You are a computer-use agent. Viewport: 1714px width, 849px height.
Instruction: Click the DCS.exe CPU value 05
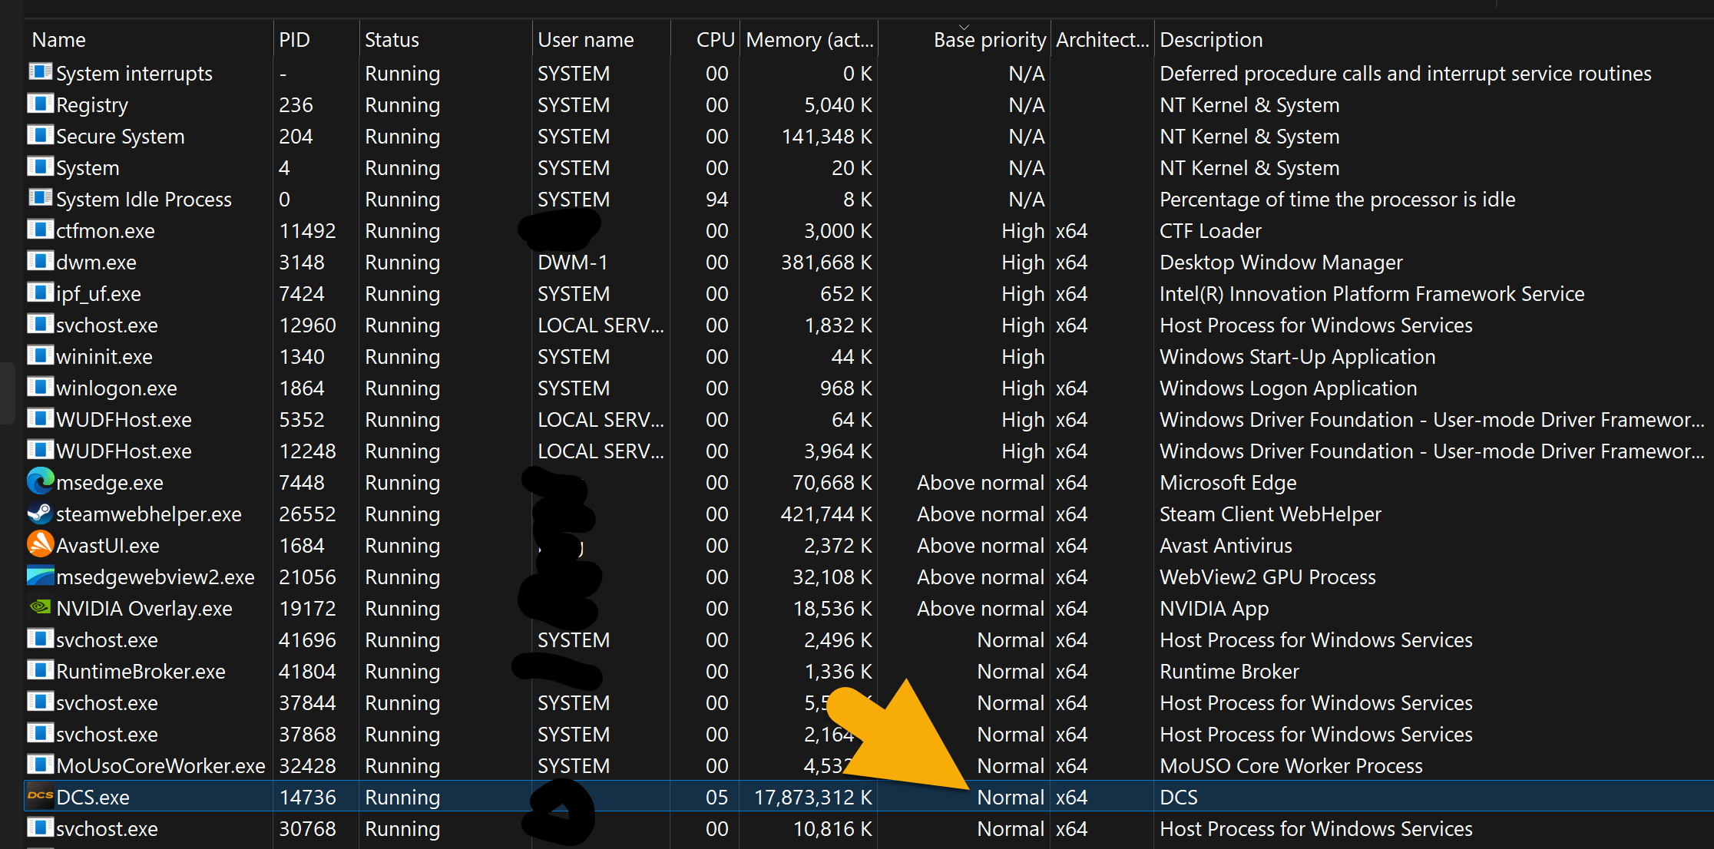tap(716, 798)
